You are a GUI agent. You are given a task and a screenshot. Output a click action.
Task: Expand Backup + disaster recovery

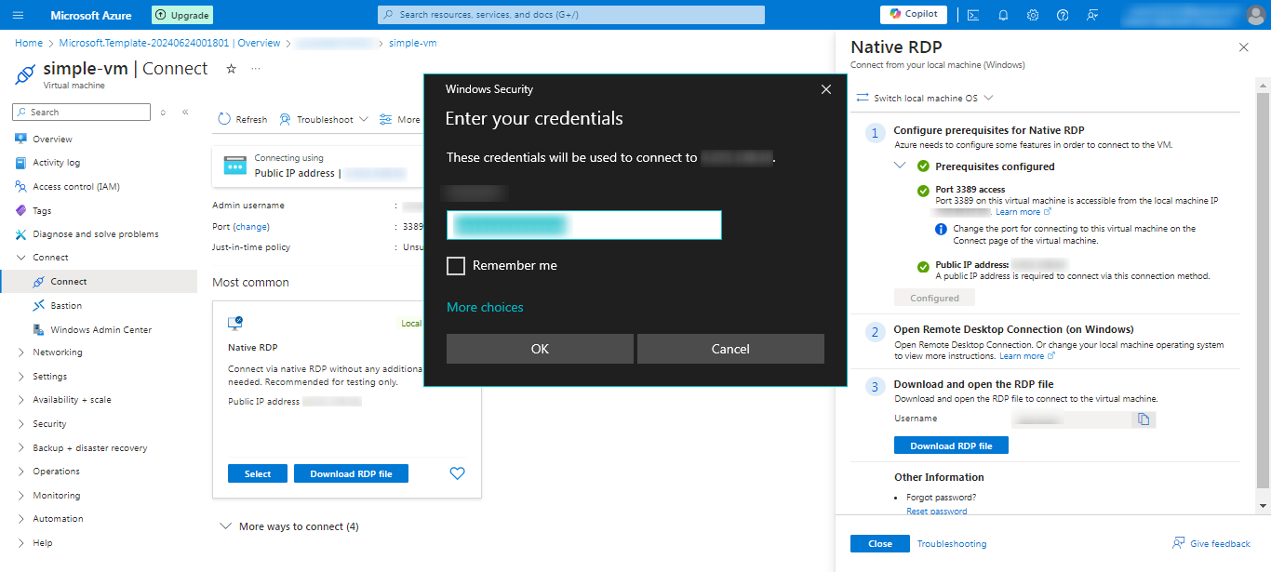tap(21, 448)
